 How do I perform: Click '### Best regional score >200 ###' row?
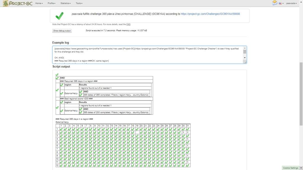(106, 99)
